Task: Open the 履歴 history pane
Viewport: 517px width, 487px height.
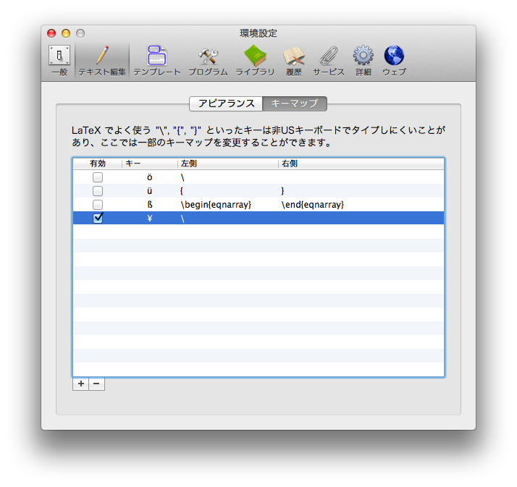Action: 294,60
